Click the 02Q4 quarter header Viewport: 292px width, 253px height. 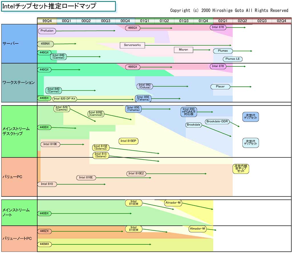tap(281, 21)
